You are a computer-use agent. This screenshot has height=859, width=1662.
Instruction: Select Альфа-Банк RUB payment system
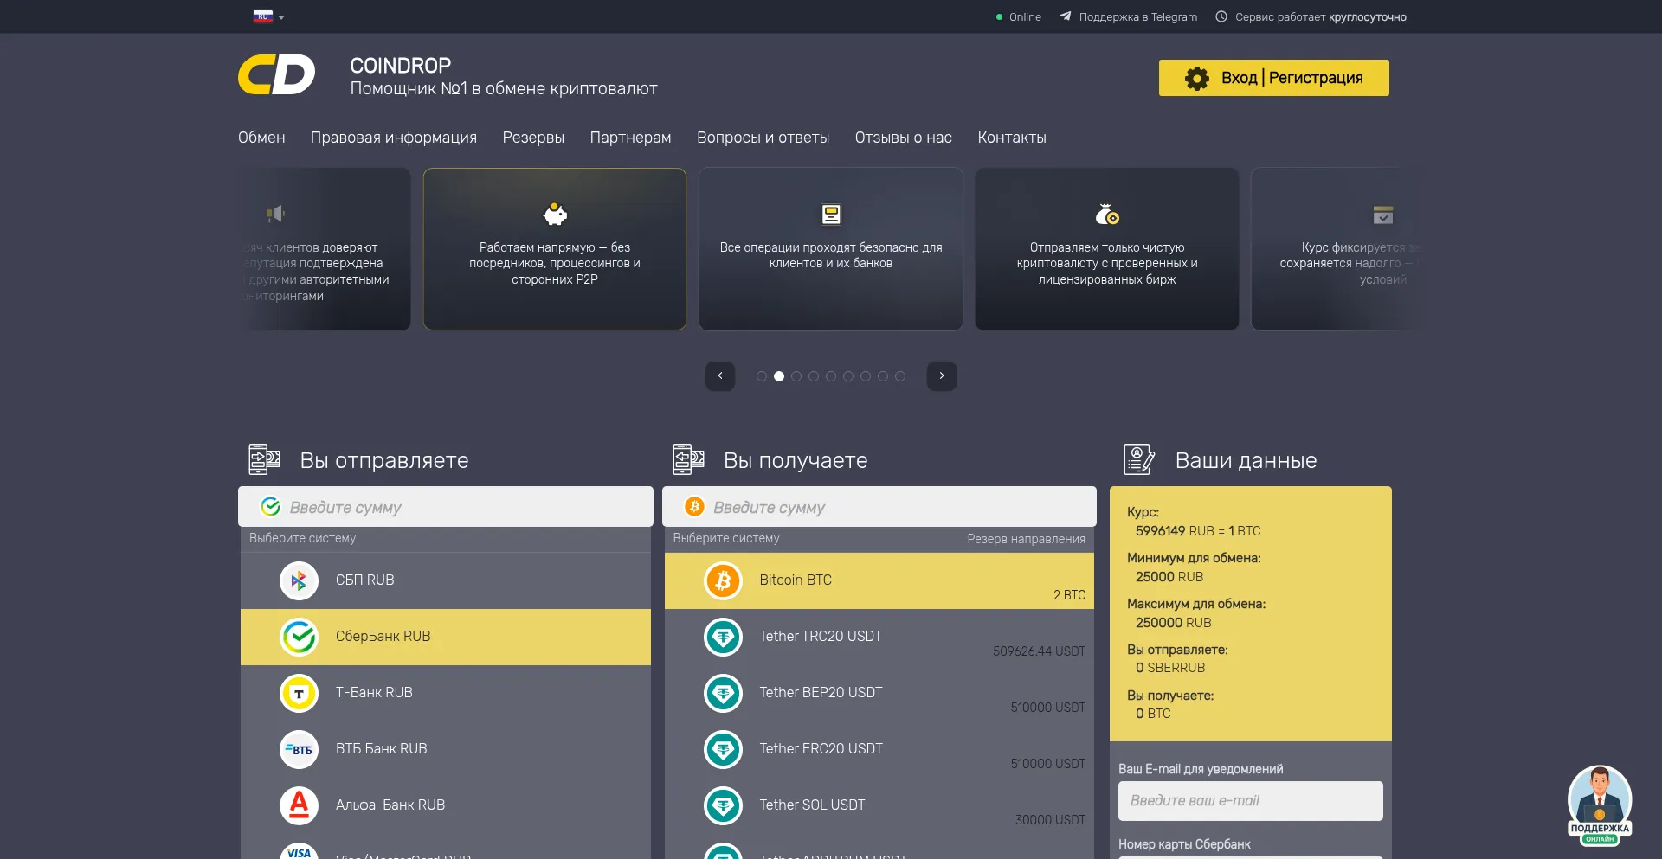tap(446, 805)
